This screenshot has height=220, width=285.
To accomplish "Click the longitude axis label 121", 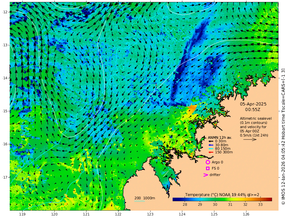I will [x=86, y=214].
